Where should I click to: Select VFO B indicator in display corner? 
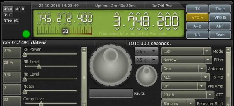coord(20,9)
